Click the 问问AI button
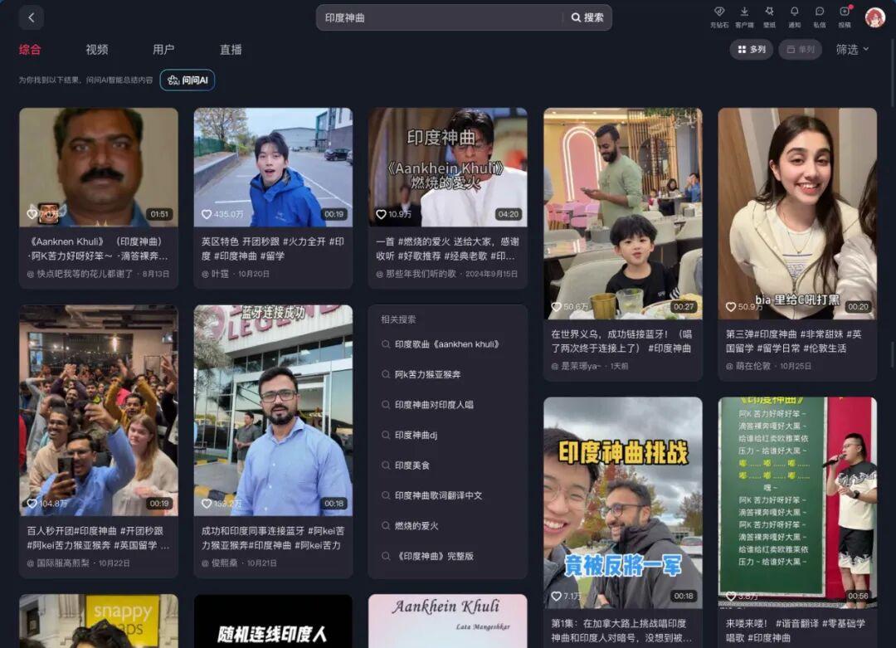 (187, 80)
